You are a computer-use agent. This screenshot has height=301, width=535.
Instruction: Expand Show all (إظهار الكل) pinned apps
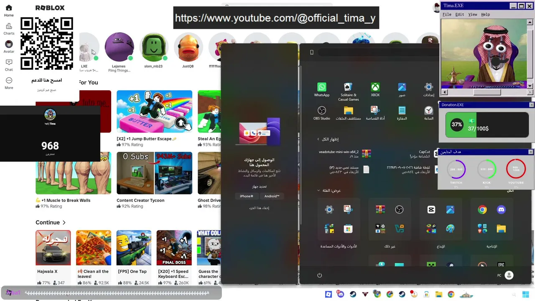tap(328, 139)
